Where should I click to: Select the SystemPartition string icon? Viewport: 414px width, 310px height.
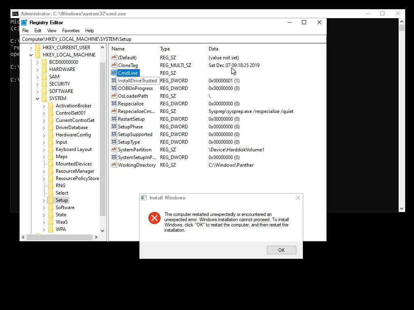[114, 149]
